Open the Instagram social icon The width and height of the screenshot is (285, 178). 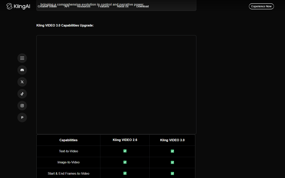(x=22, y=105)
